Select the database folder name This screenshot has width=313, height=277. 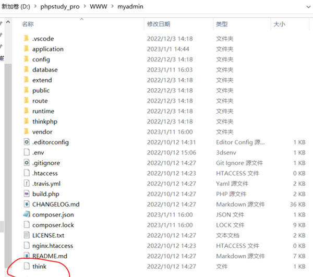tap(45, 70)
